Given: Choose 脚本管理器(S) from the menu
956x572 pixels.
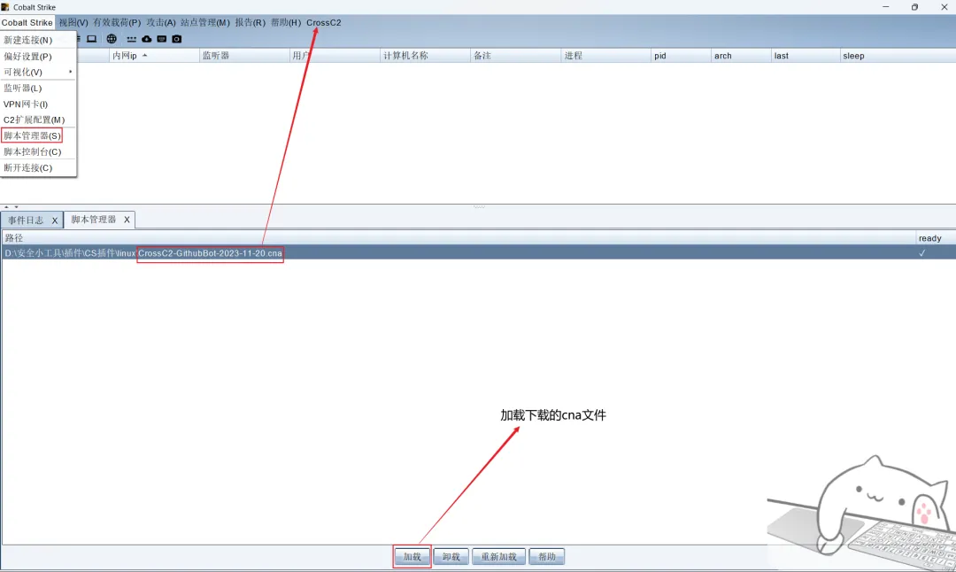Looking at the screenshot, I should (38, 135).
